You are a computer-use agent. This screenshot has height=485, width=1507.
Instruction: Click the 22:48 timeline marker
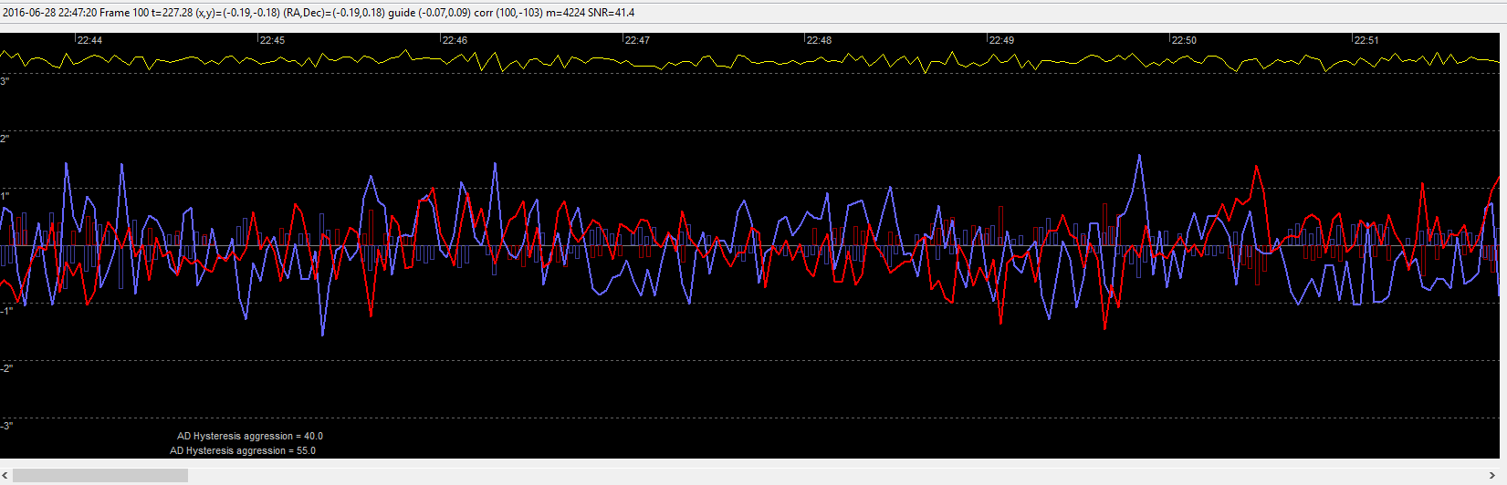tap(819, 40)
